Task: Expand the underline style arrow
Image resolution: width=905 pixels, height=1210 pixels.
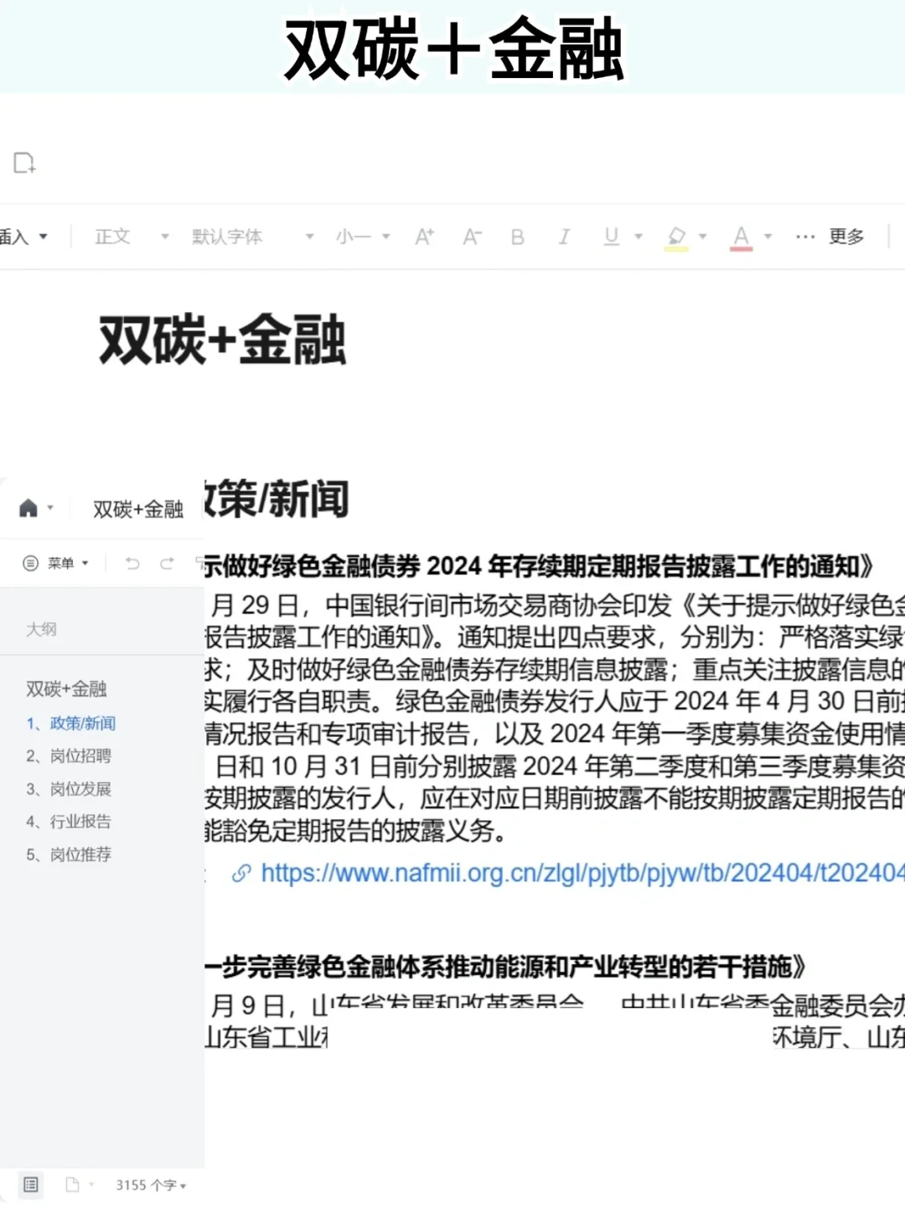Action: 639,237
